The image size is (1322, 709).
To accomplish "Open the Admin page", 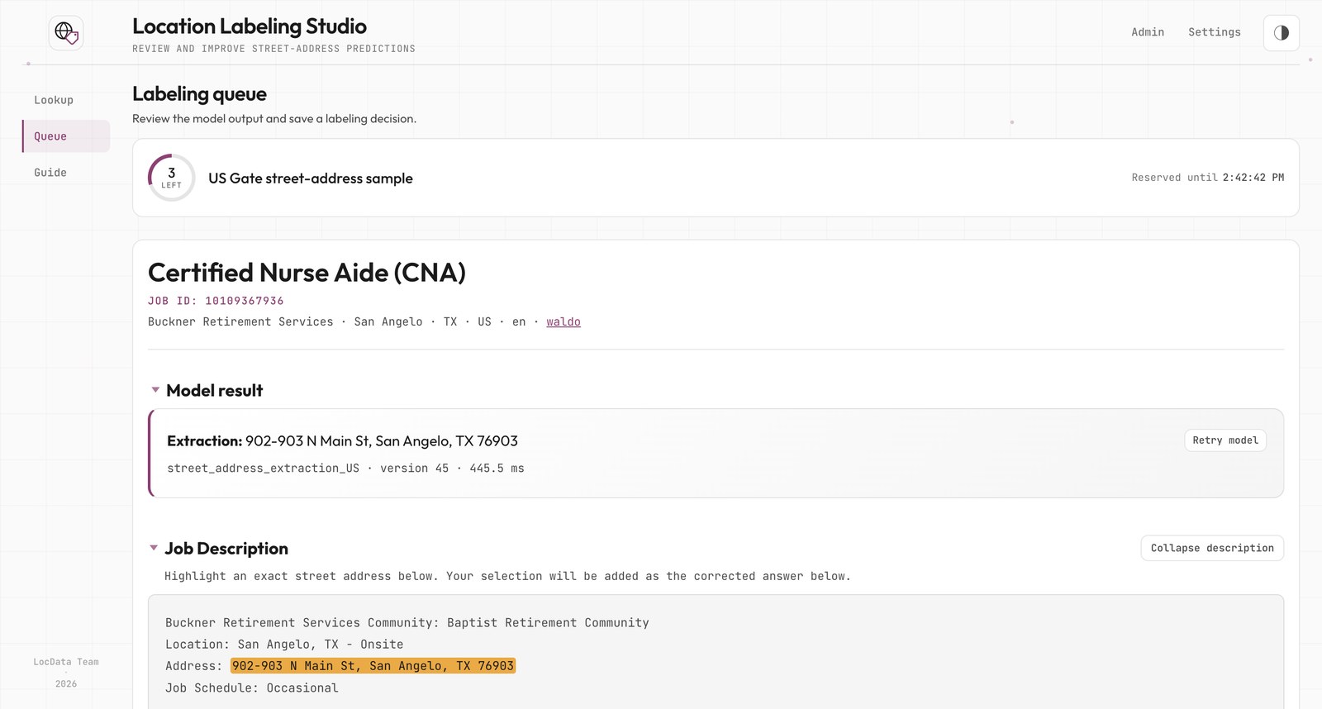I will click(x=1148, y=32).
